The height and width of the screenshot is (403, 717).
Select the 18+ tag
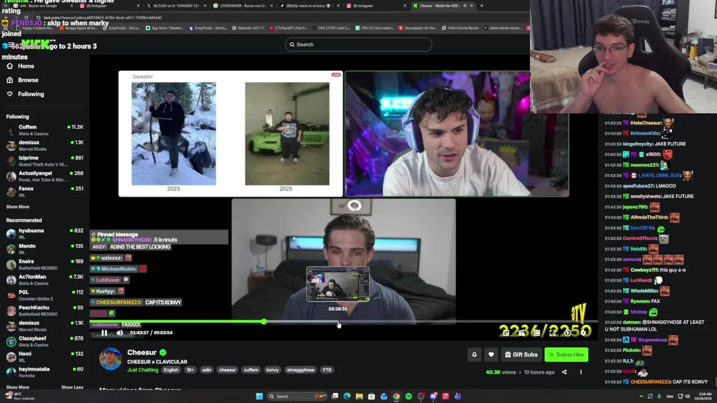point(190,370)
